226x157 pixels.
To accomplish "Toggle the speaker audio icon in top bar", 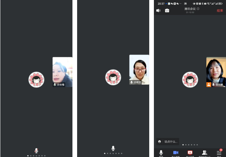I will pyautogui.click(x=158, y=10).
